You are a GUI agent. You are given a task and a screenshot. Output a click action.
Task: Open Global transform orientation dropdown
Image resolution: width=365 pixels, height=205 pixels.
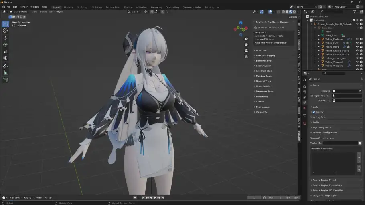pos(134,12)
